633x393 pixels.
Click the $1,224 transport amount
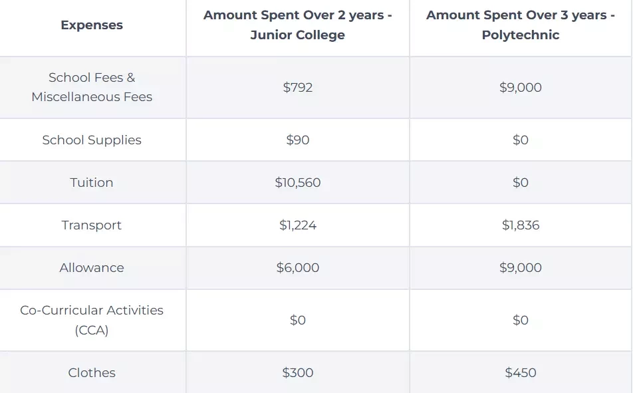pyautogui.click(x=297, y=225)
